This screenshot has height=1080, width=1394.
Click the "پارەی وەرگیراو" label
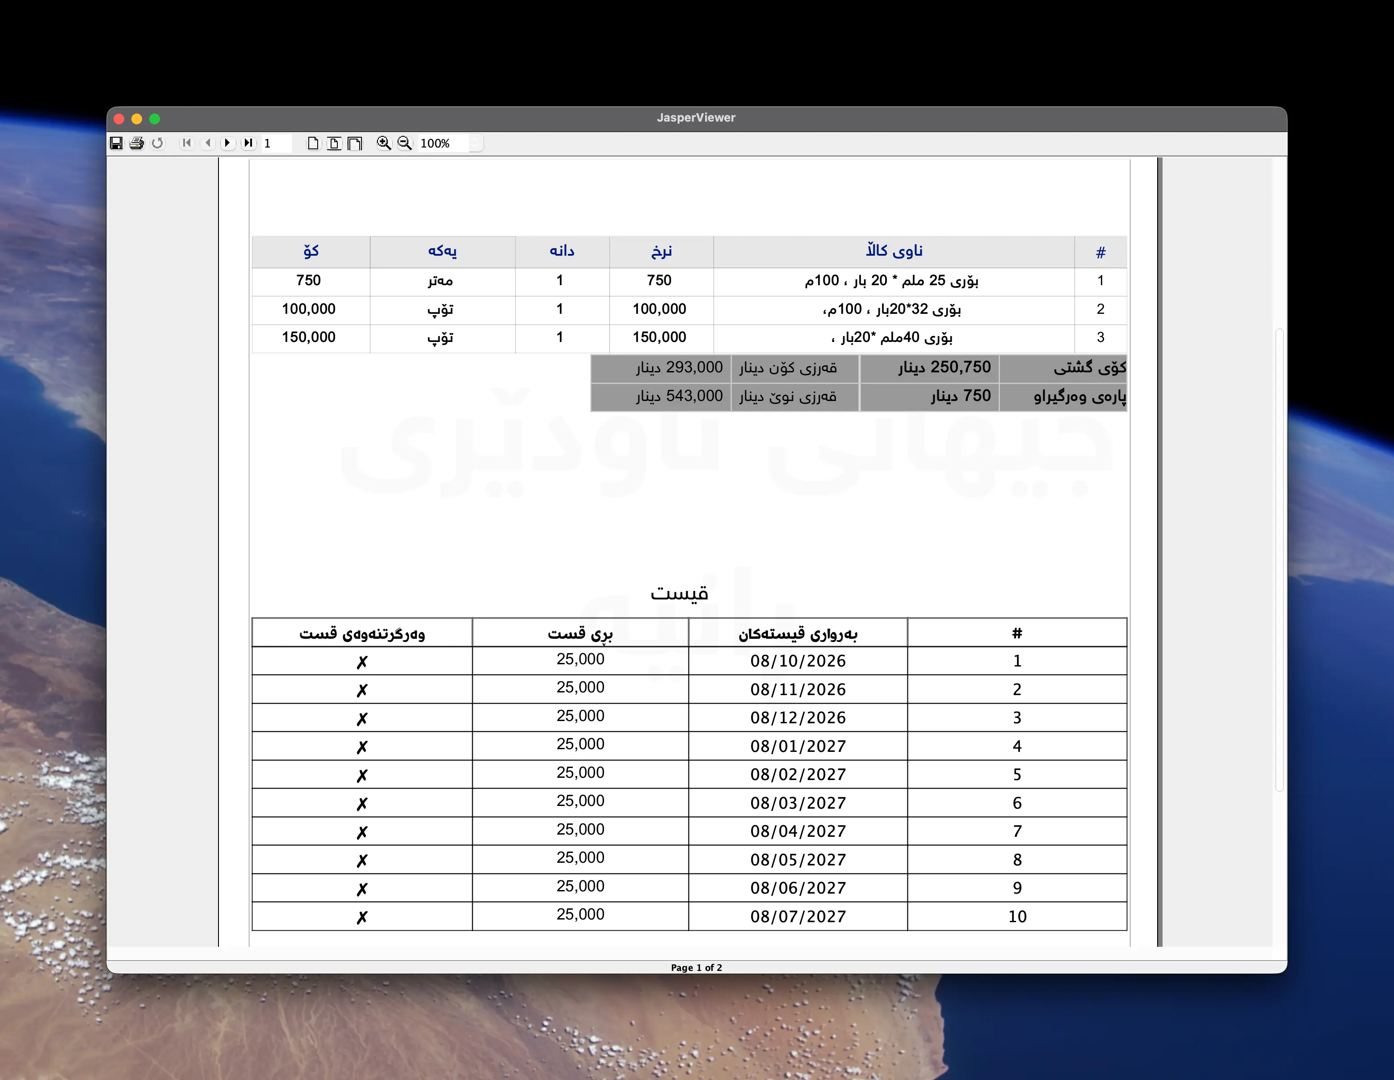click(x=1080, y=397)
